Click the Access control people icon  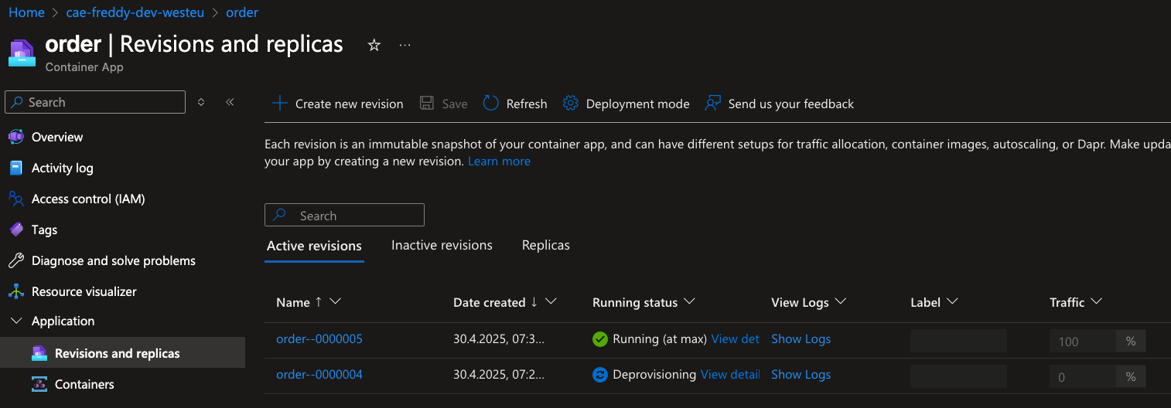[16, 199]
